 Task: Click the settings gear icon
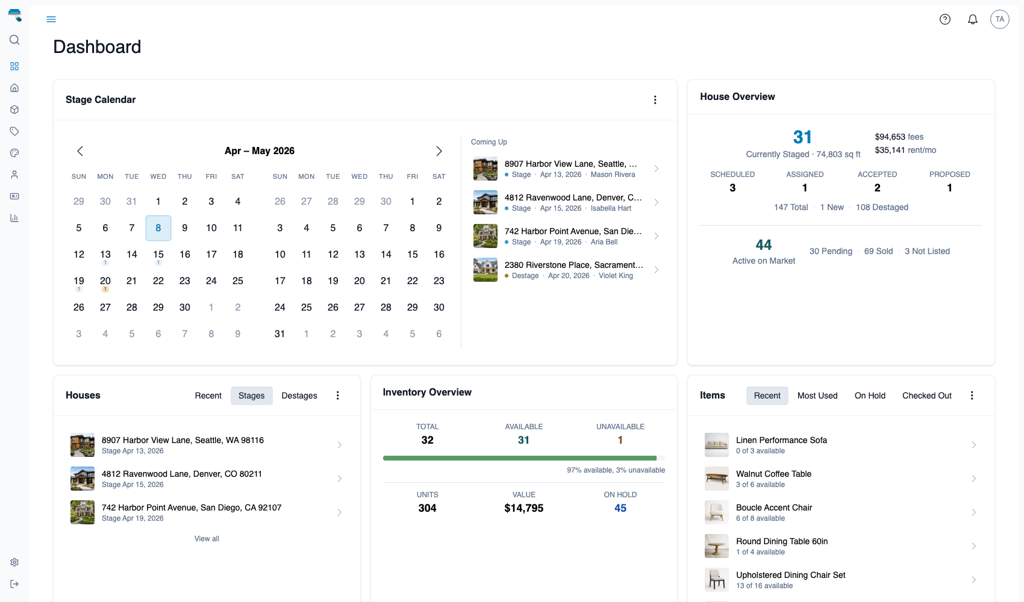[x=14, y=562]
